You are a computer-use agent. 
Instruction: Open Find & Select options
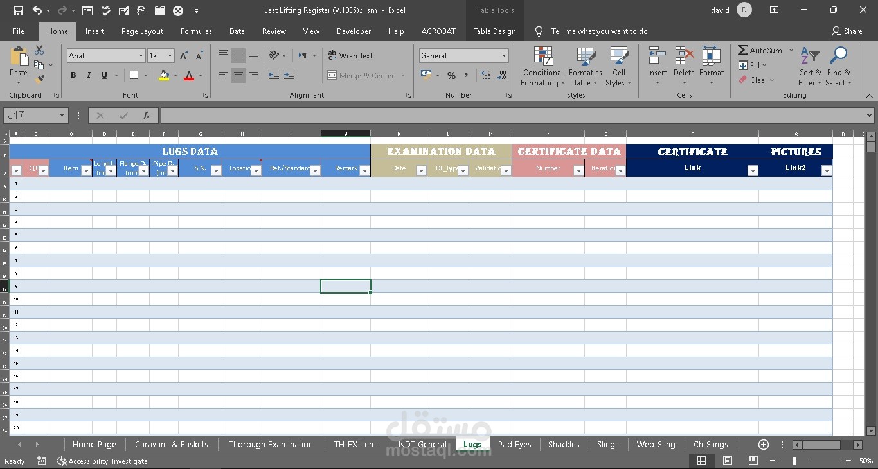pos(838,66)
